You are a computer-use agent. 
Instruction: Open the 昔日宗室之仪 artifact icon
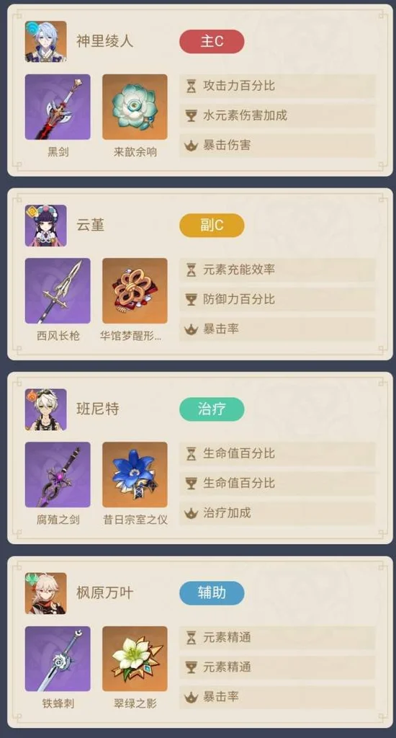pyautogui.click(x=135, y=474)
